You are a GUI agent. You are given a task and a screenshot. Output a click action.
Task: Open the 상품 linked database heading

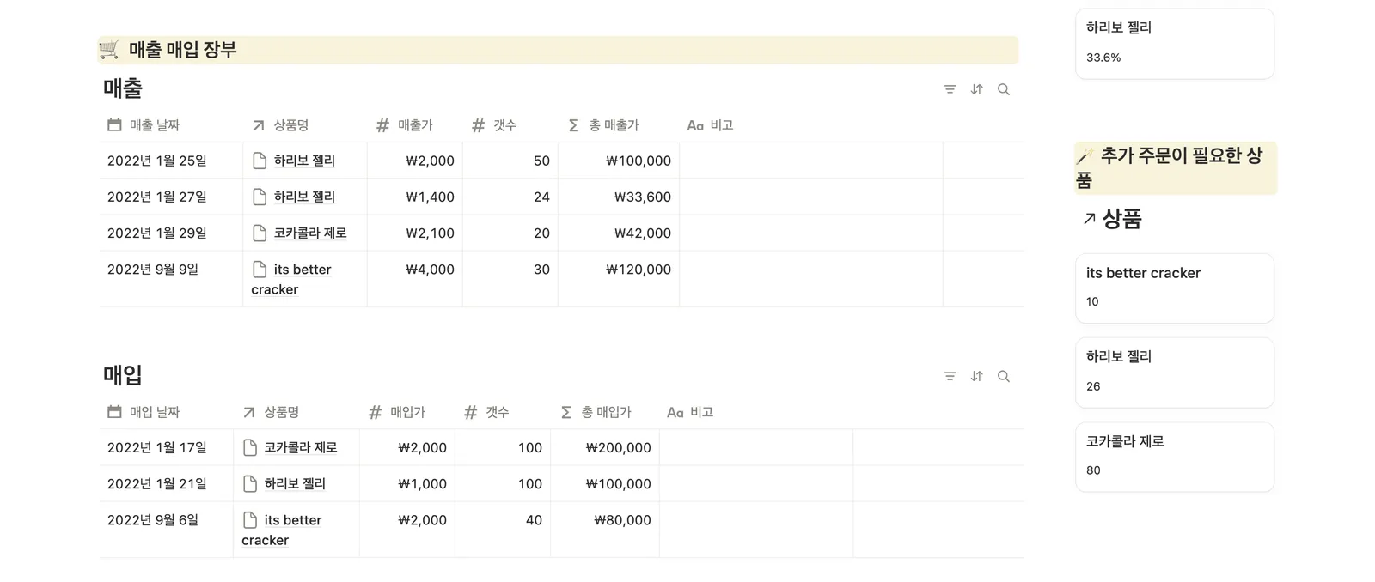(1121, 219)
